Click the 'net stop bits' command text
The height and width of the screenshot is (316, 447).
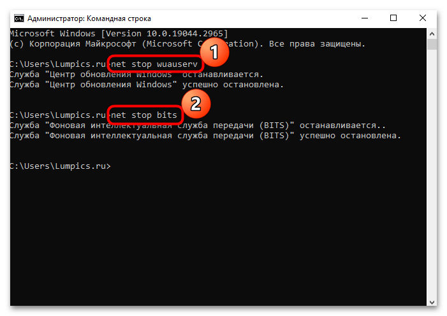click(144, 115)
